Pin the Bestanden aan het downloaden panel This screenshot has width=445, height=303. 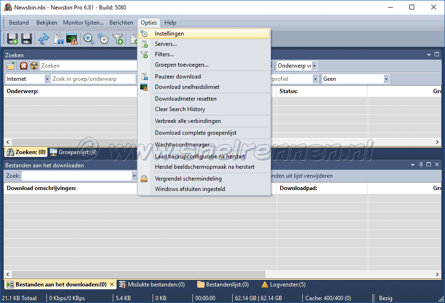tap(421, 164)
